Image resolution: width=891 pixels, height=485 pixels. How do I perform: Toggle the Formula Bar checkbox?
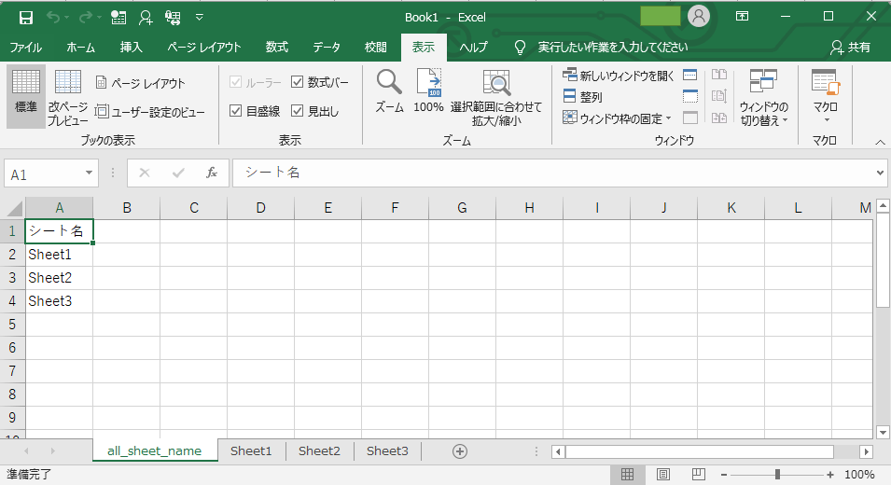[298, 82]
